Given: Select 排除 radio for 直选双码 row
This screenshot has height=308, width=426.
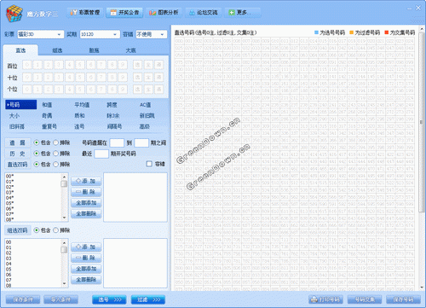Looking at the screenshot, I should [55, 164].
